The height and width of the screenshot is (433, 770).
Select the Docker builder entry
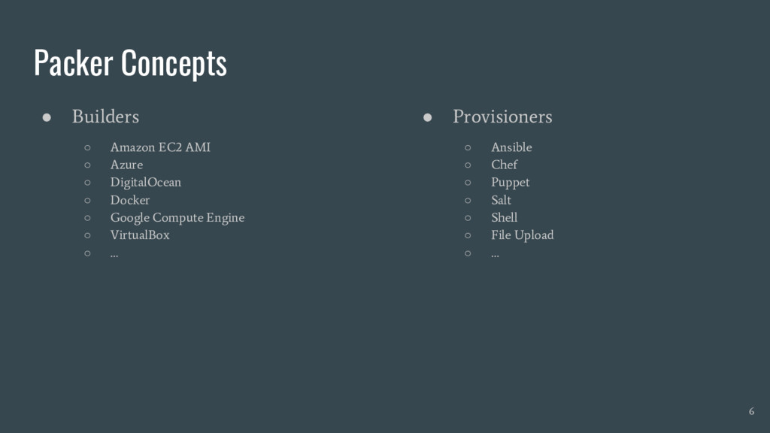[x=130, y=200]
